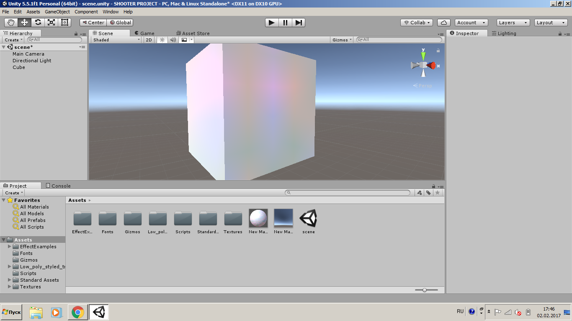The height and width of the screenshot is (321, 572).
Task: Toggle Persp projection label
Action: coord(423,86)
